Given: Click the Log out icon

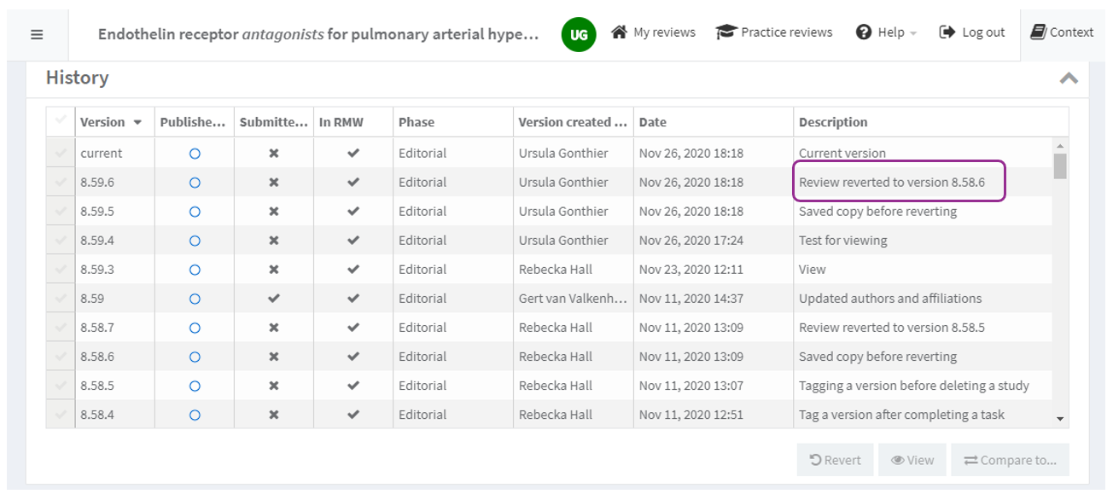Looking at the screenshot, I should tap(947, 32).
